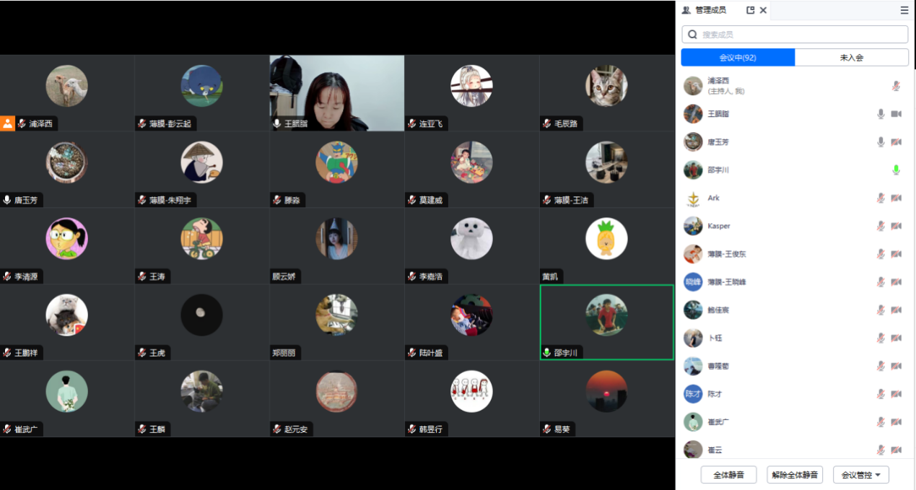Toggle 陈才's muted microphone in member list
This screenshot has width=916, height=490.
pyautogui.click(x=881, y=394)
